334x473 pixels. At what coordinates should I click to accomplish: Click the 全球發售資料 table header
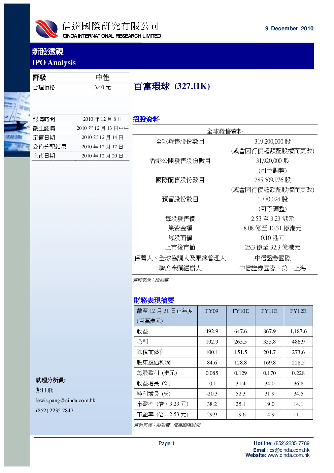pos(225,131)
